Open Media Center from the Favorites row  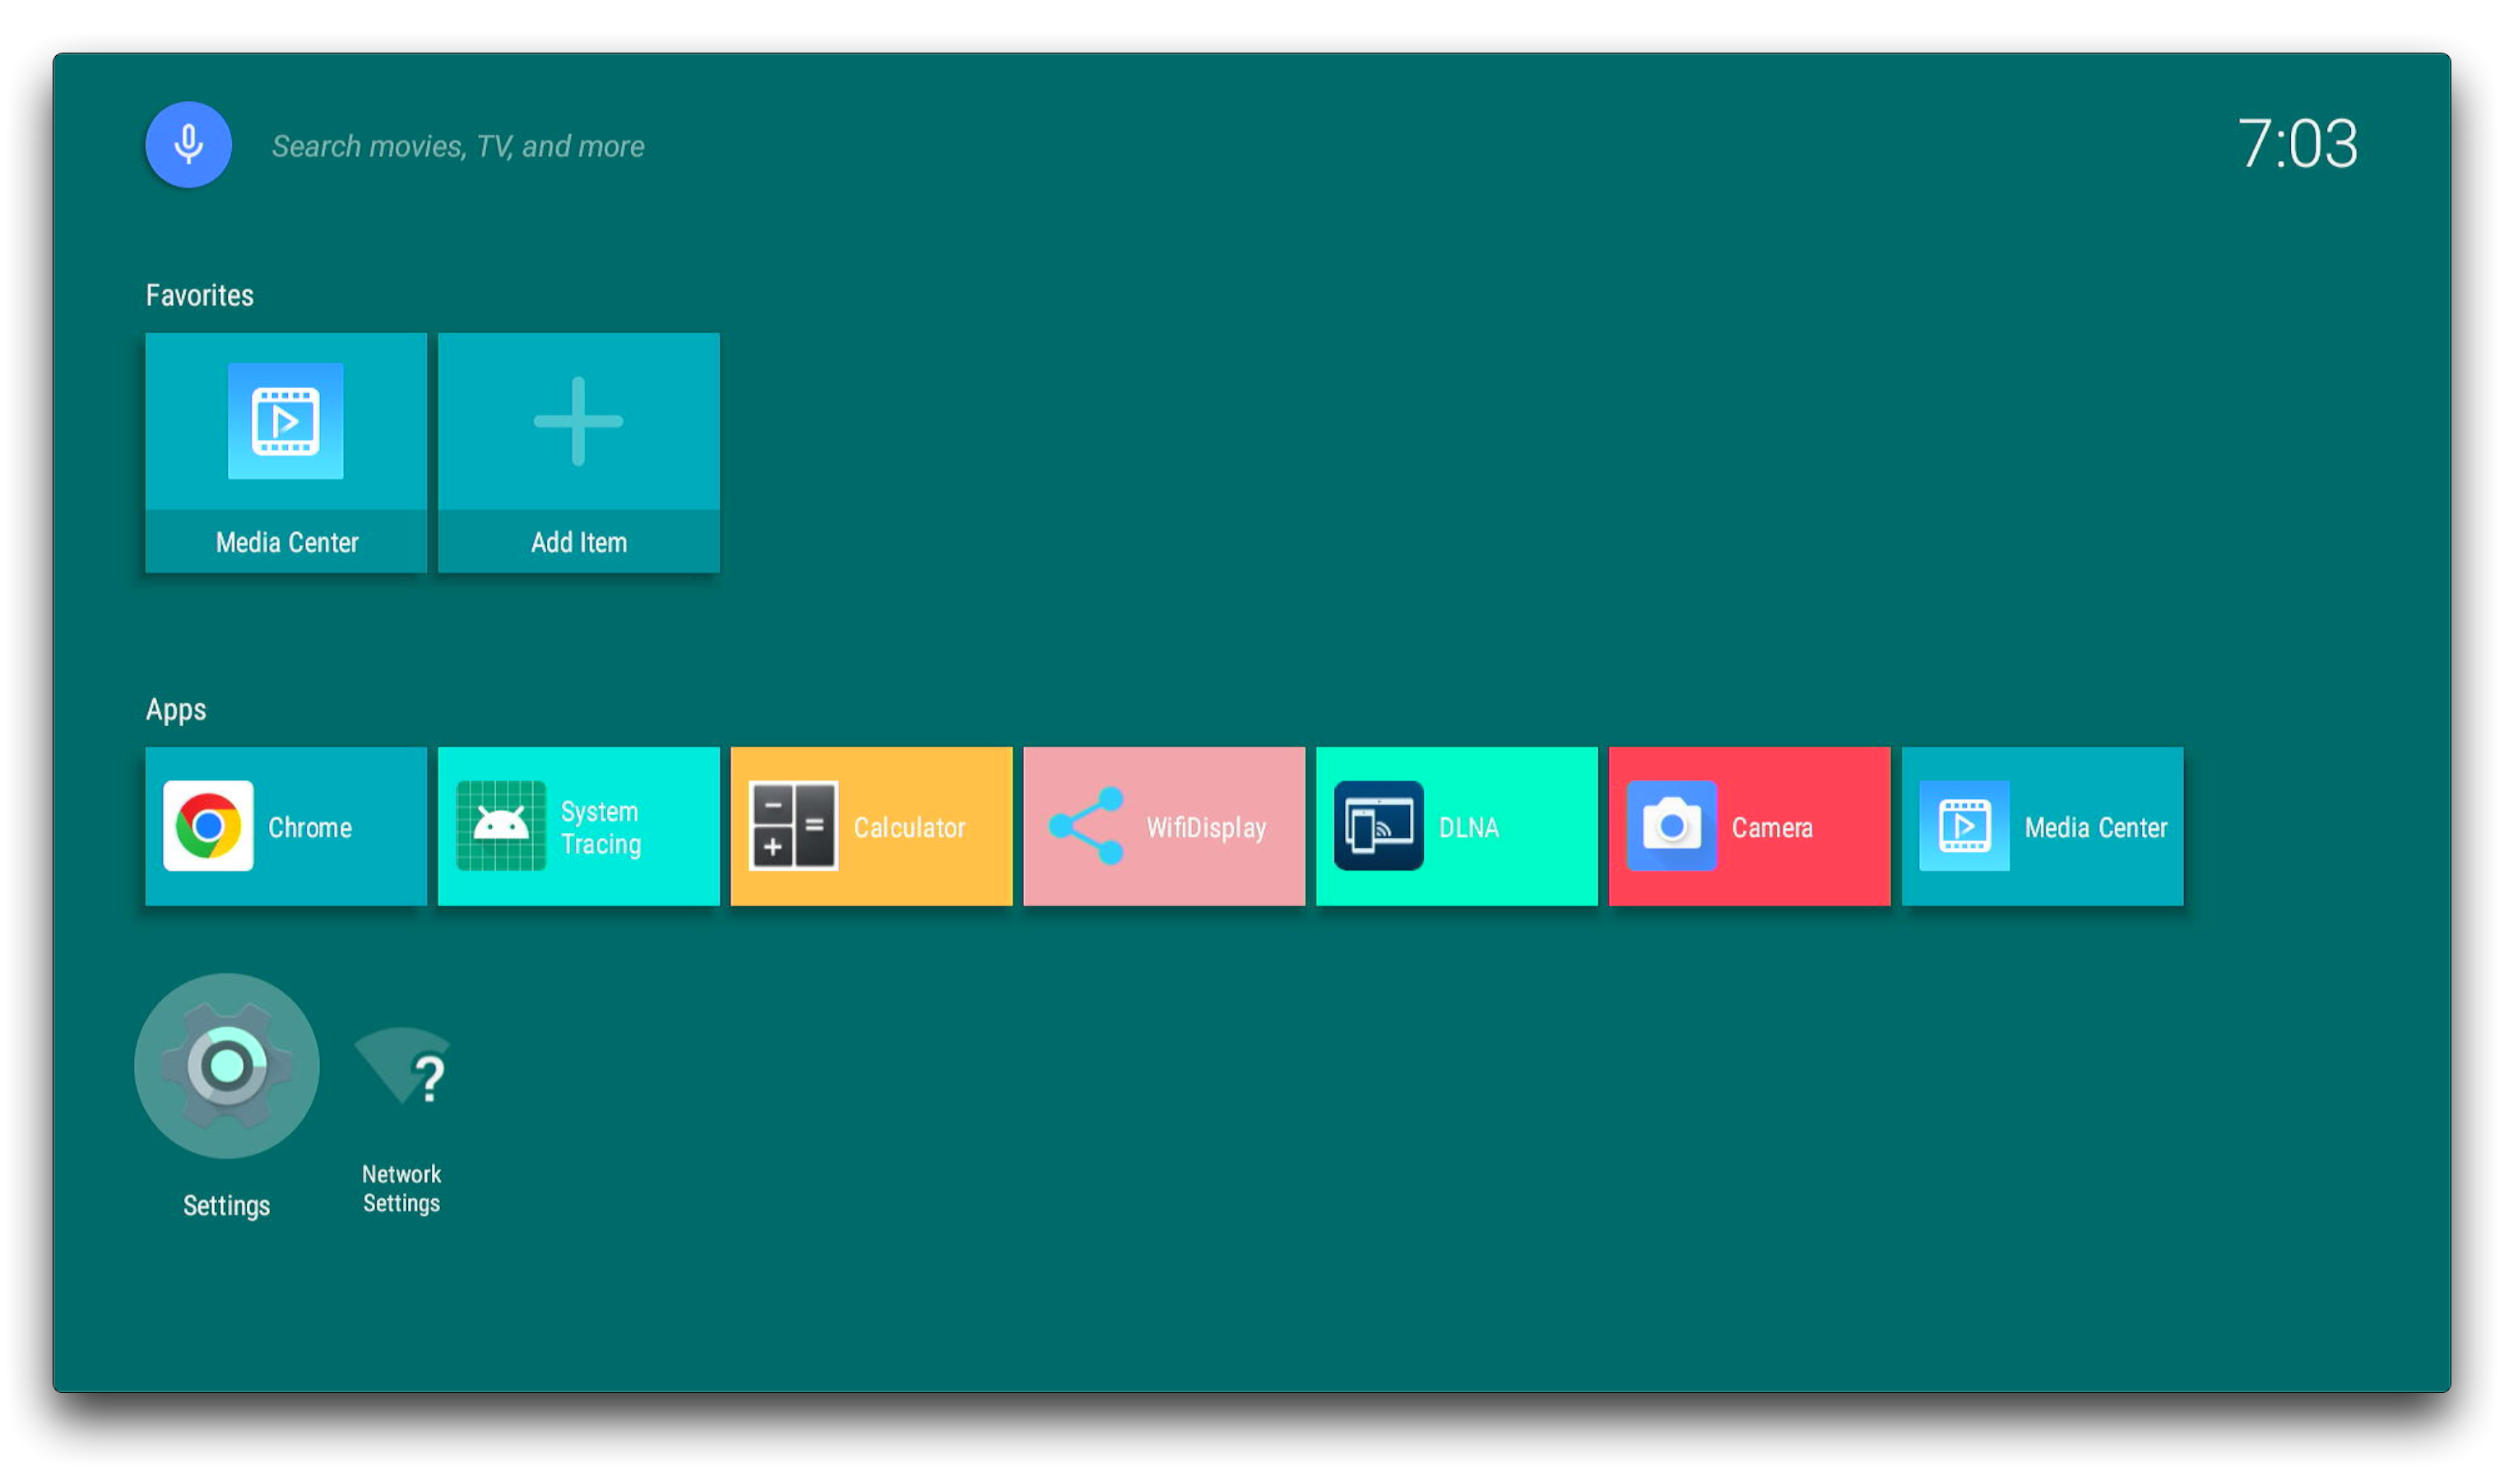[x=286, y=452]
